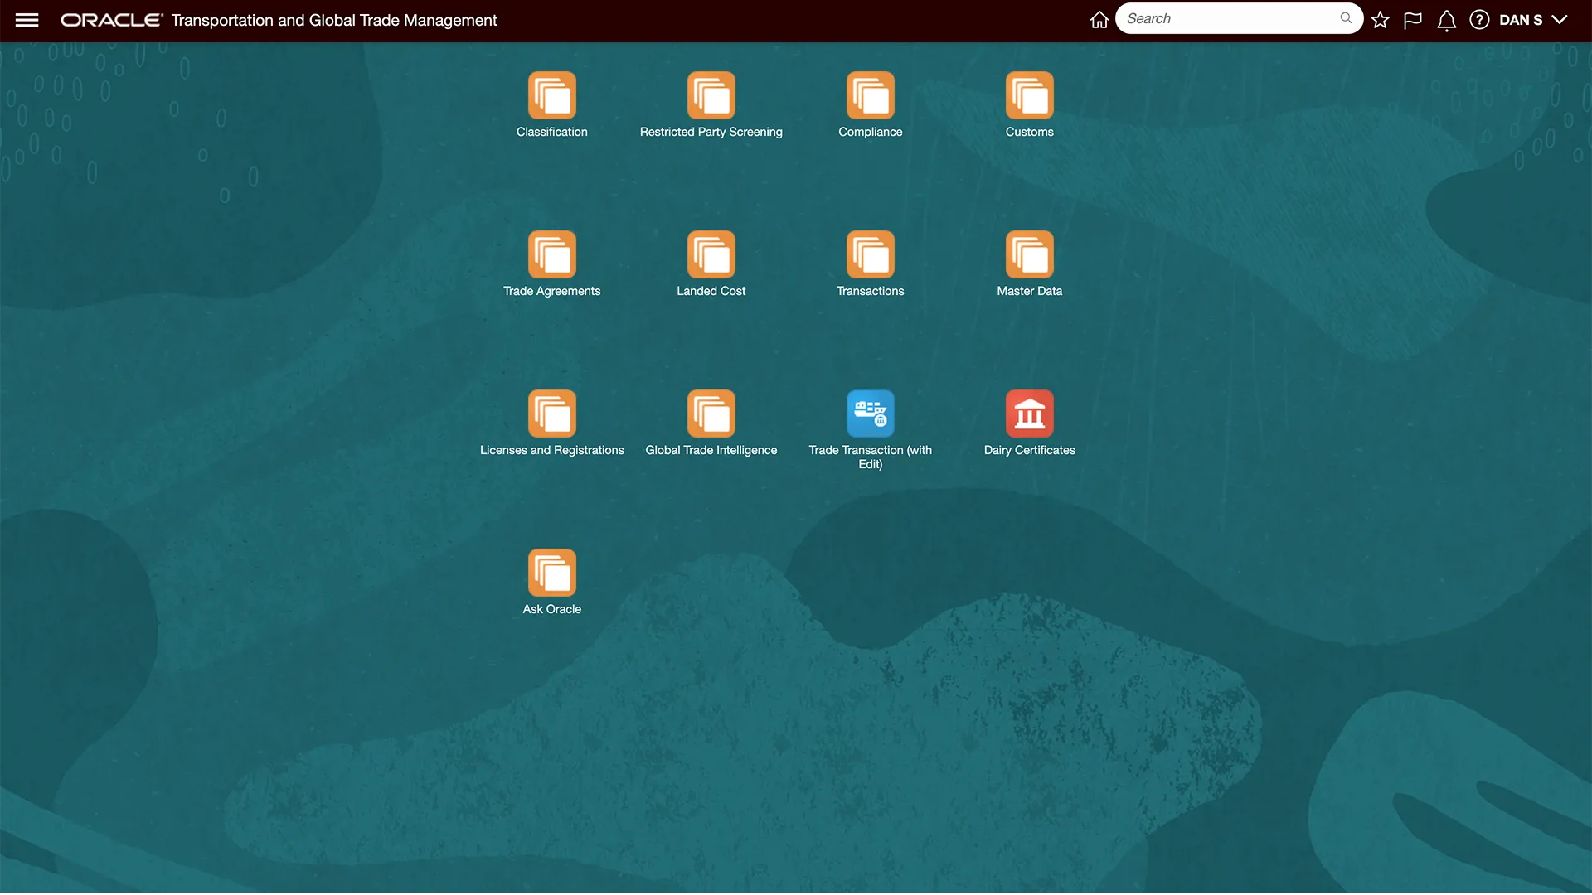1592x895 pixels.
Task: Open Restricted Party Screening tile
Action: 711,95
